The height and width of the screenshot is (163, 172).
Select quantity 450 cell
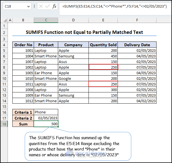(103, 56)
